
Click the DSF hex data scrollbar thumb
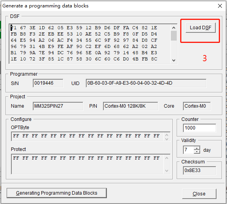pos(174,35)
